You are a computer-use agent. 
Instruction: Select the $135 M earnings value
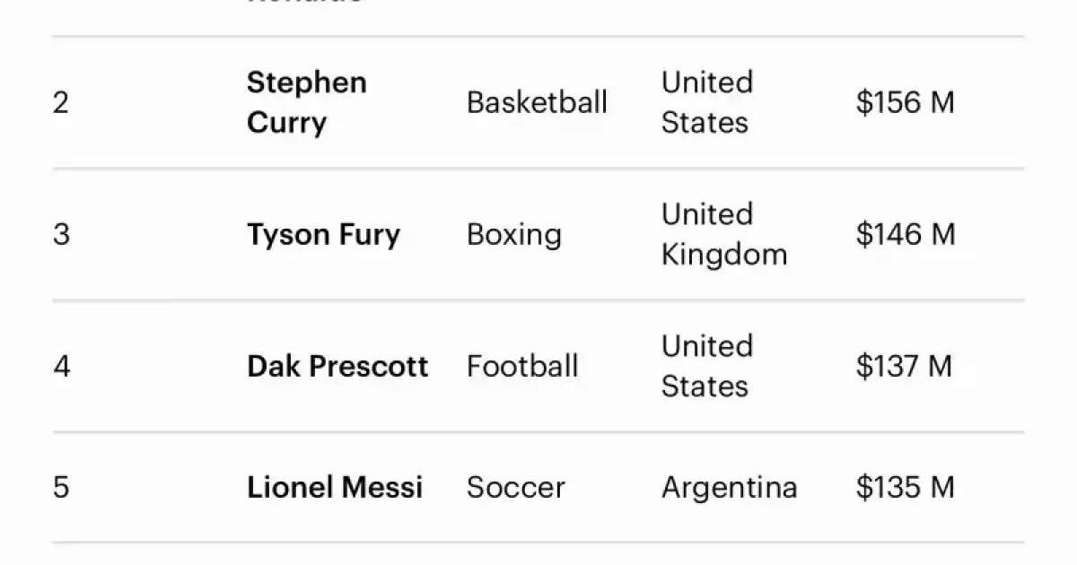(x=905, y=488)
